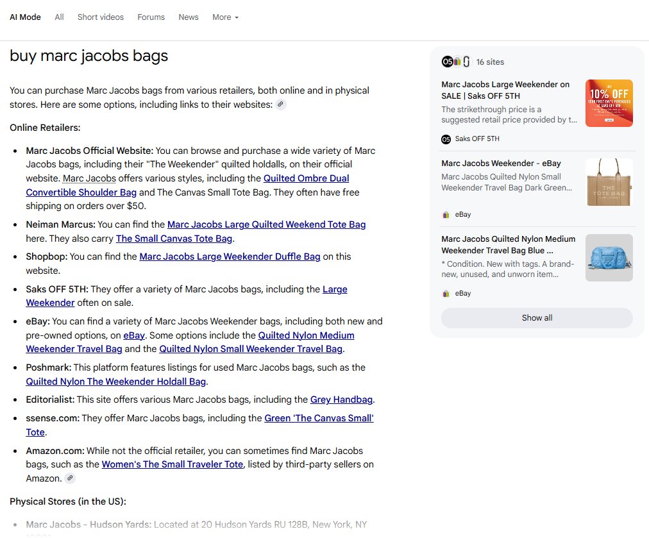The image size is (649, 538).
Task: Open The Small Canvas Tote Bag link
Action: tap(174, 239)
